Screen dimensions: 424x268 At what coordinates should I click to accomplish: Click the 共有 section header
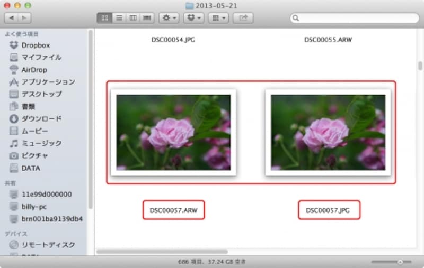(x=10, y=183)
